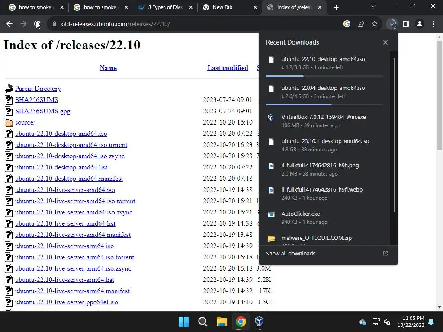Click the Google icon in address bar
The height and width of the screenshot is (332, 443).
[x=347, y=24]
